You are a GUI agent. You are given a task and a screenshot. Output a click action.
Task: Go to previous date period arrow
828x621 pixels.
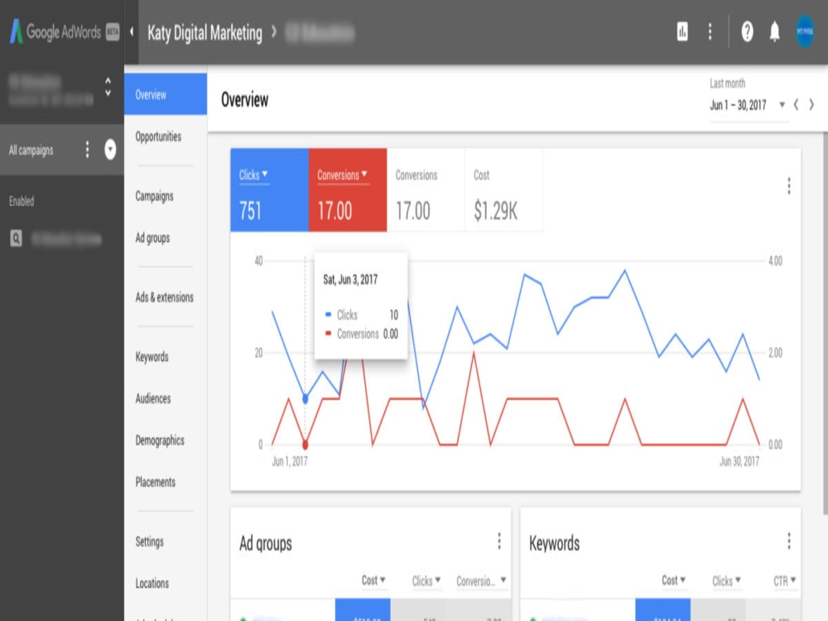(796, 104)
